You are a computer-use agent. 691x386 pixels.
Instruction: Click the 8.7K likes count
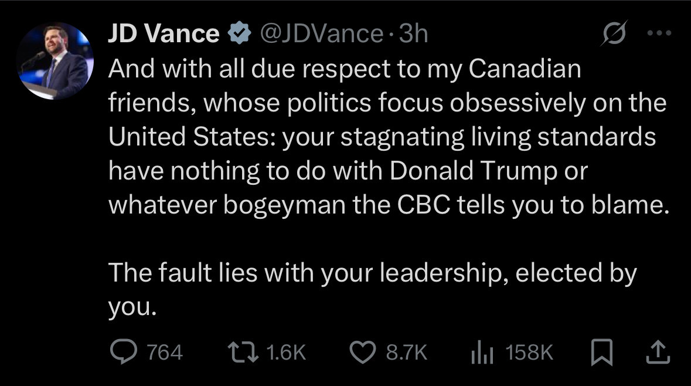[x=406, y=353]
